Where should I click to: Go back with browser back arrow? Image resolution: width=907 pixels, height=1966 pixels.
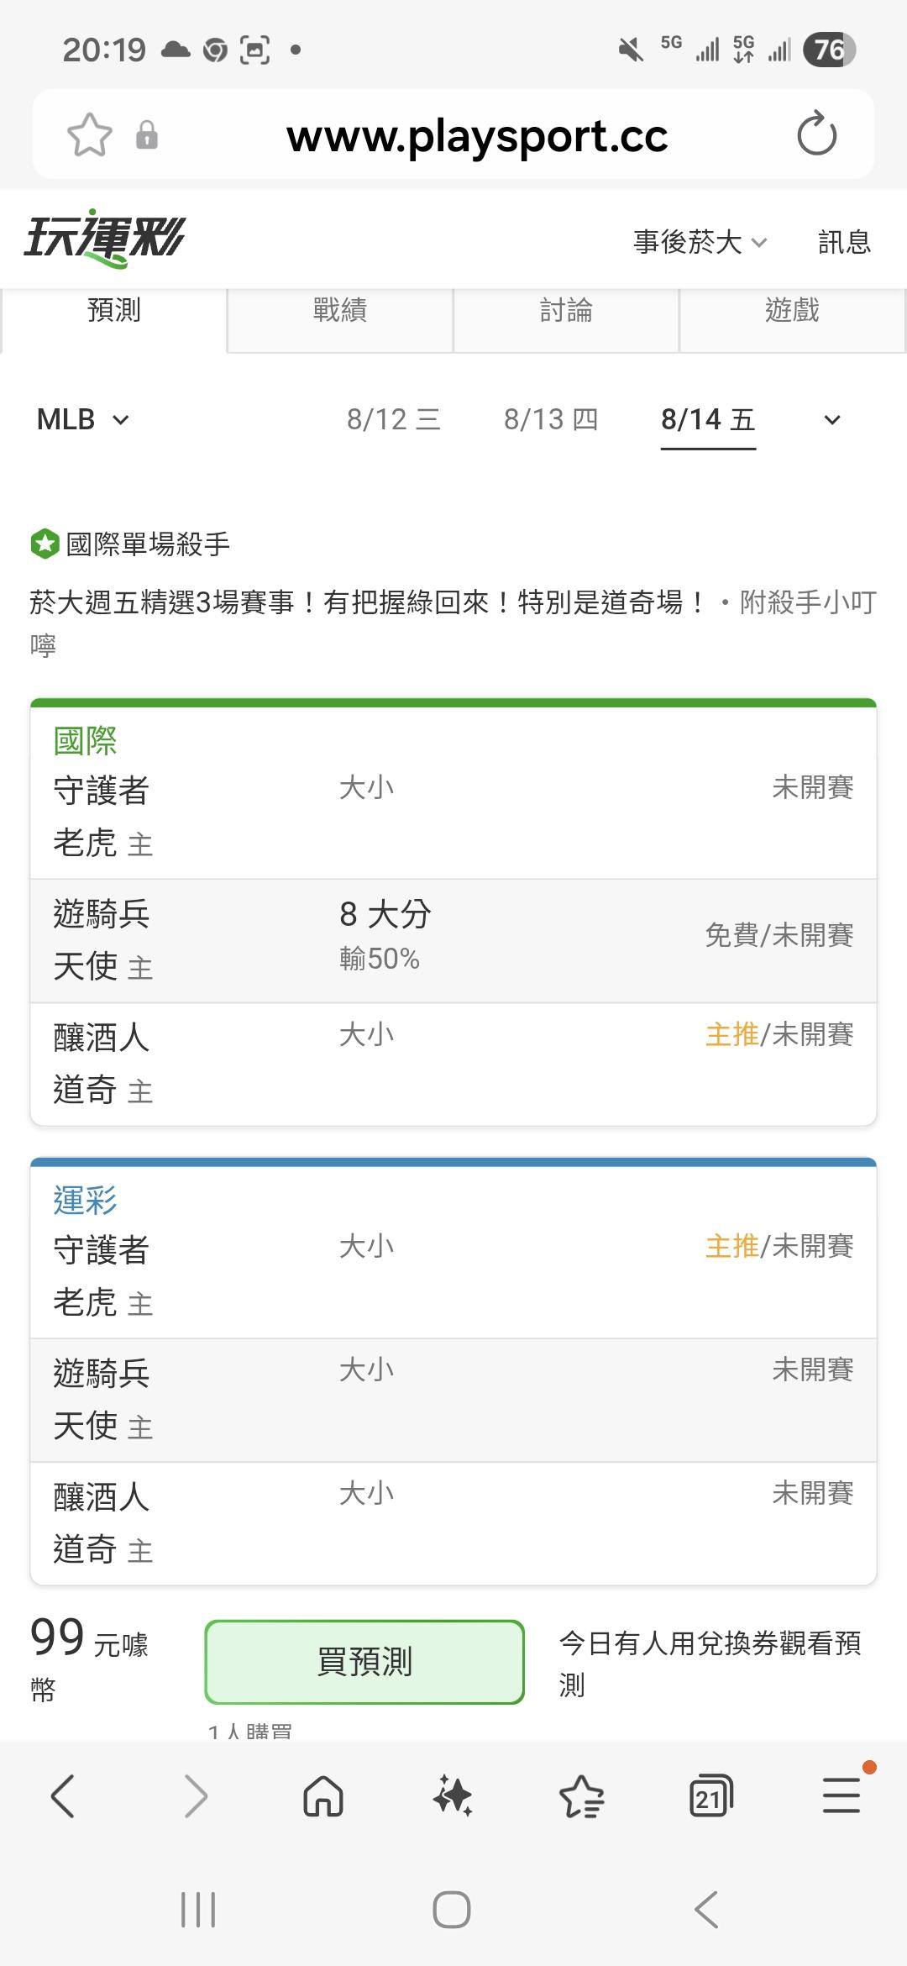click(64, 1796)
